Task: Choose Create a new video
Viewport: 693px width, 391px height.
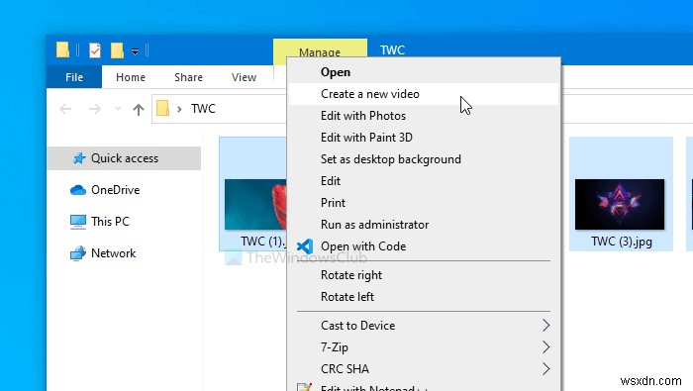Action: (424, 94)
